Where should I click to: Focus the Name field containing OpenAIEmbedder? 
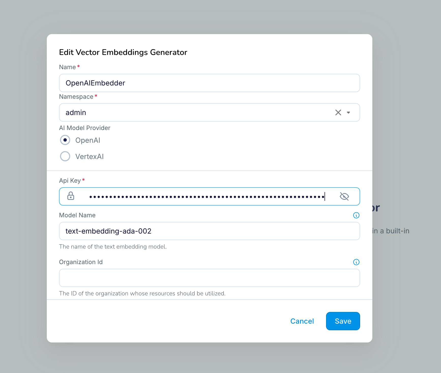click(209, 83)
